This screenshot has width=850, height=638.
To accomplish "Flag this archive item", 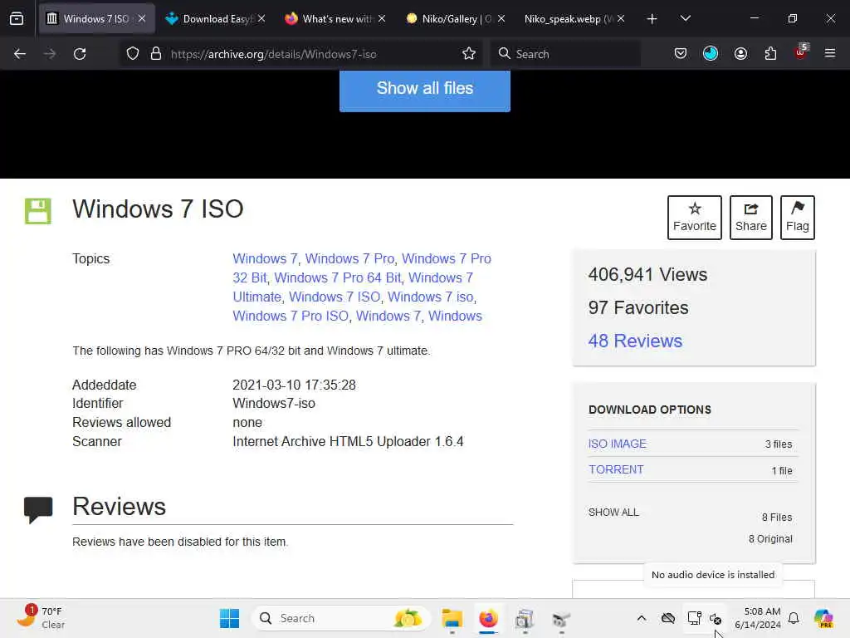I will (x=798, y=218).
